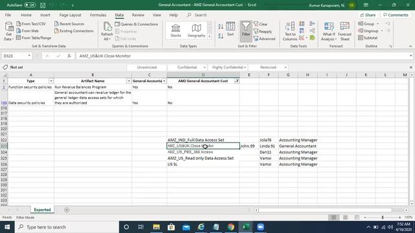Import data From Text/CSV
This screenshot has height=233, width=415.
click(31, 24)
